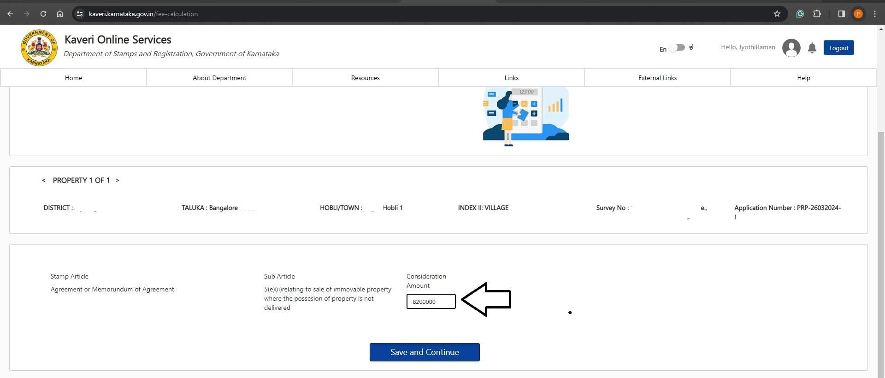Open the Resources menu
Image resolution: width=885 pixels, height=378 pixels.
(365, 78)
